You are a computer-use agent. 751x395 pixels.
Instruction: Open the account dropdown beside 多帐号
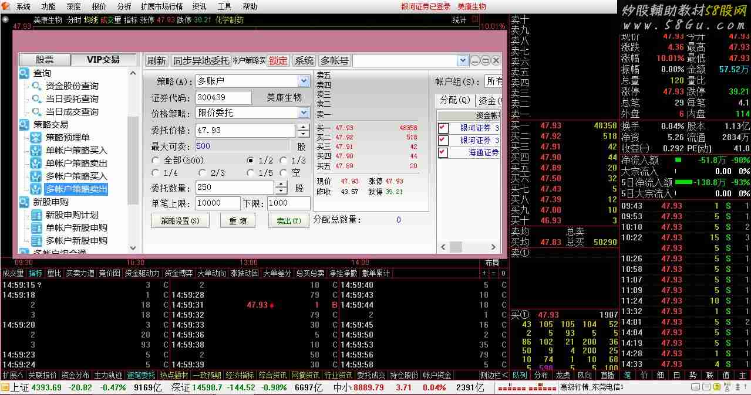(x=463, y=61)
